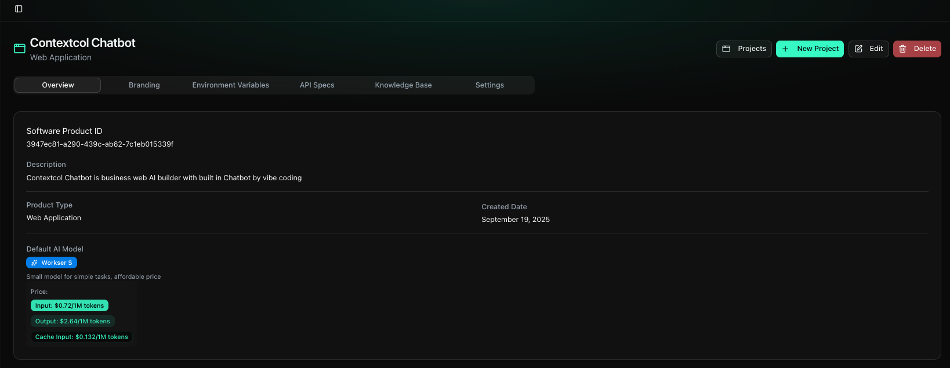Go to Environment Variables tab

[x=231, y=85]
